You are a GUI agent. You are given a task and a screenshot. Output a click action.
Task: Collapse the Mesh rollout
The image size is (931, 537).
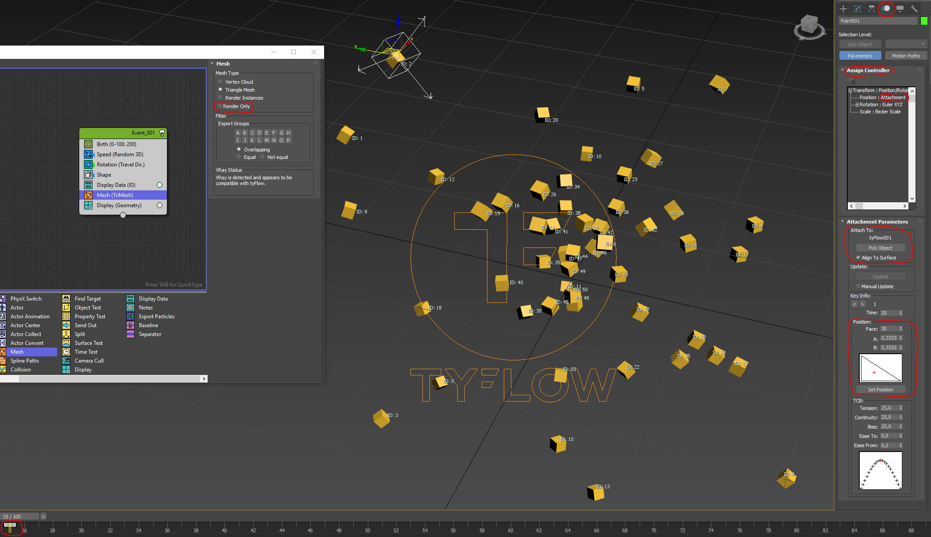pyautogui.click(x=212, y=64)
